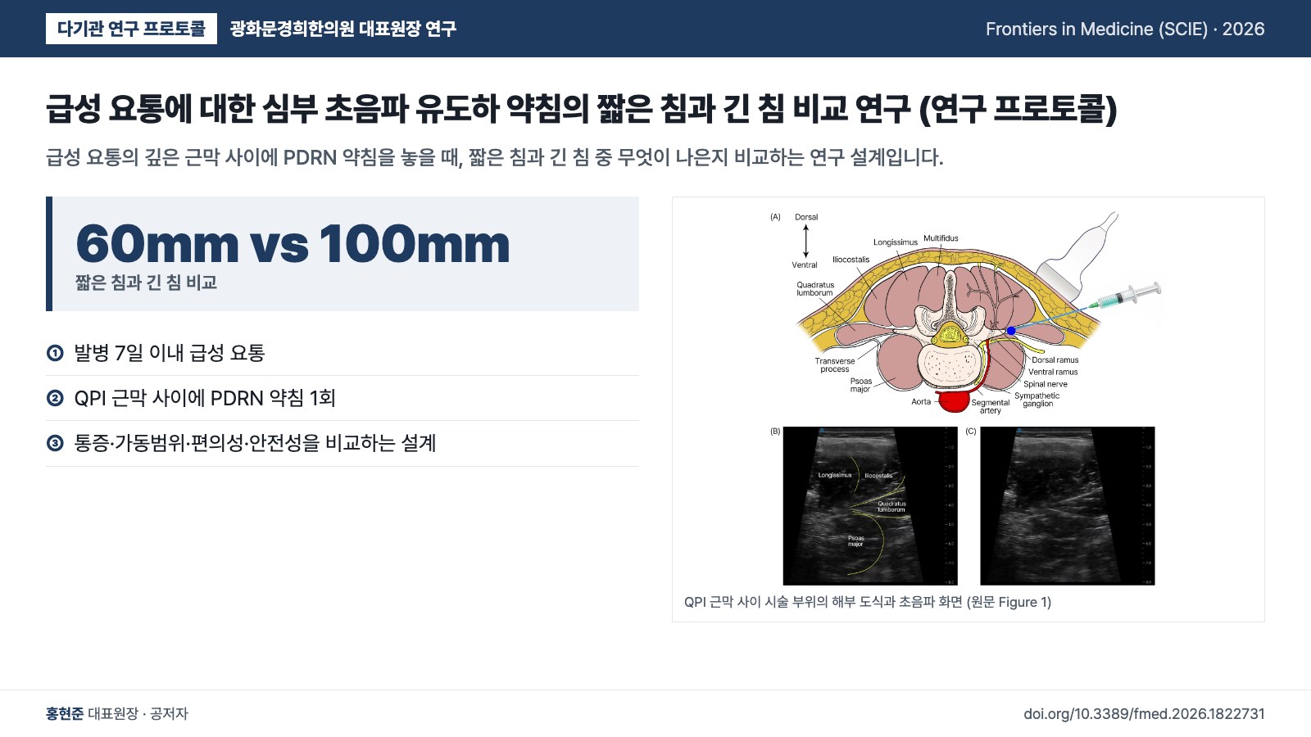The width and height of the screenshot is (1311, 737).
Task: Click the Ventral ramus label
Action: coord(1054,372)
